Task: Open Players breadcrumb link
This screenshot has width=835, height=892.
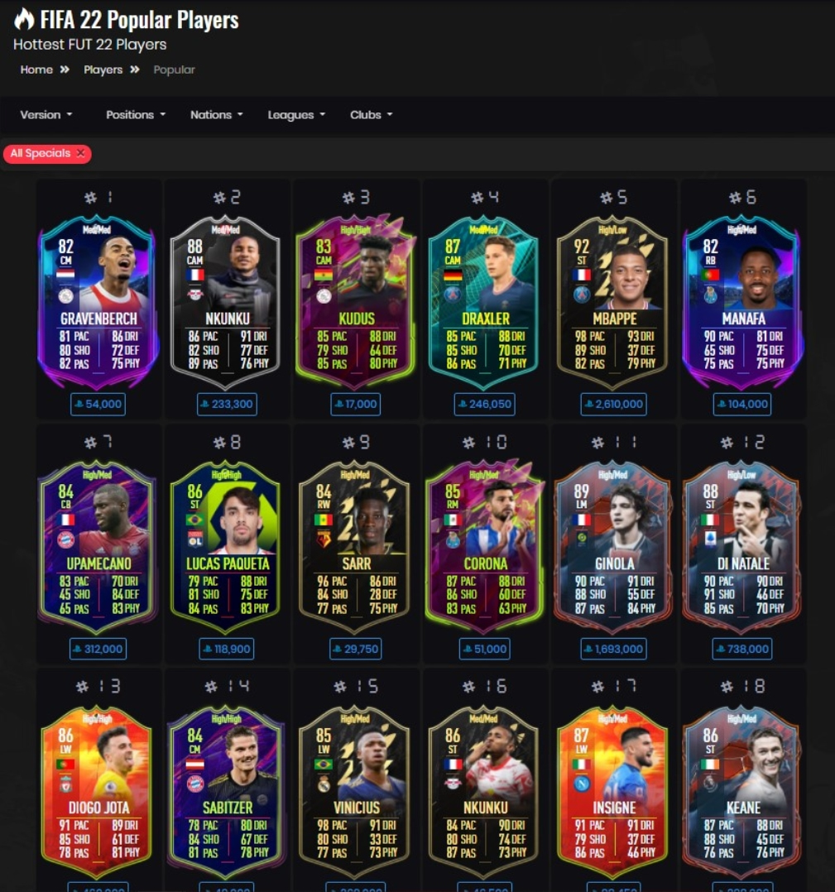Action: (103, 70)
